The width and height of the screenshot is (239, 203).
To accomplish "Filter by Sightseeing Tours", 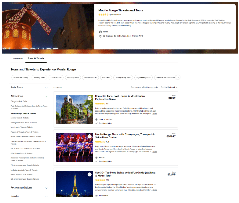I will [x=143, y=77].
